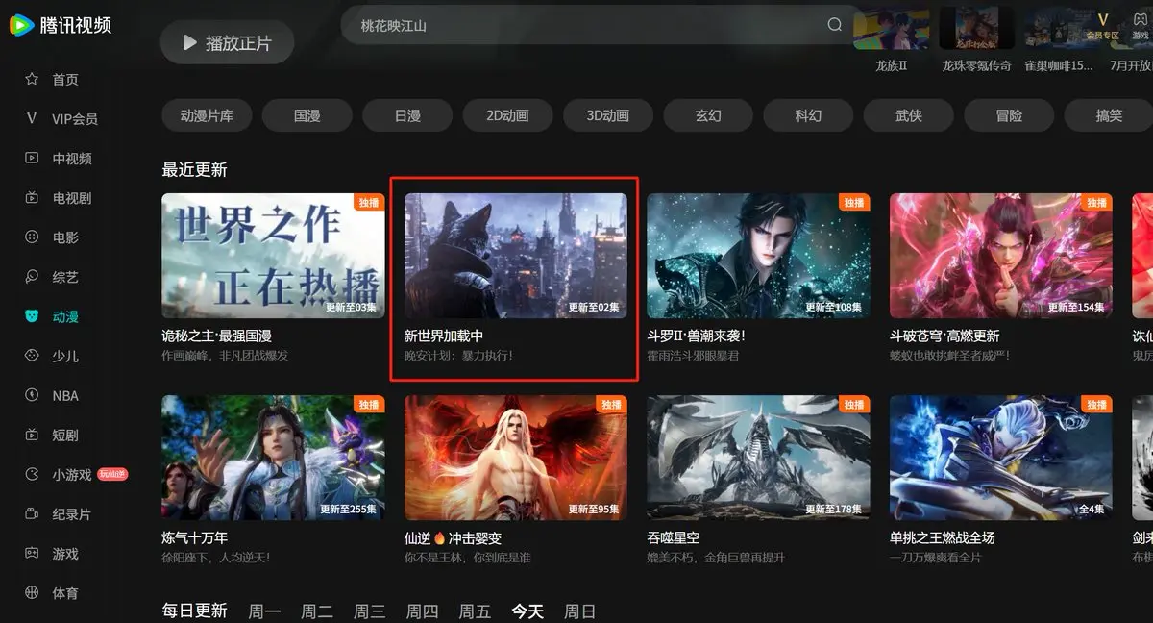Select the 冒险 filter chip
The height and width of the screenshot is (623, 1153).
[x=1009, y=115]
